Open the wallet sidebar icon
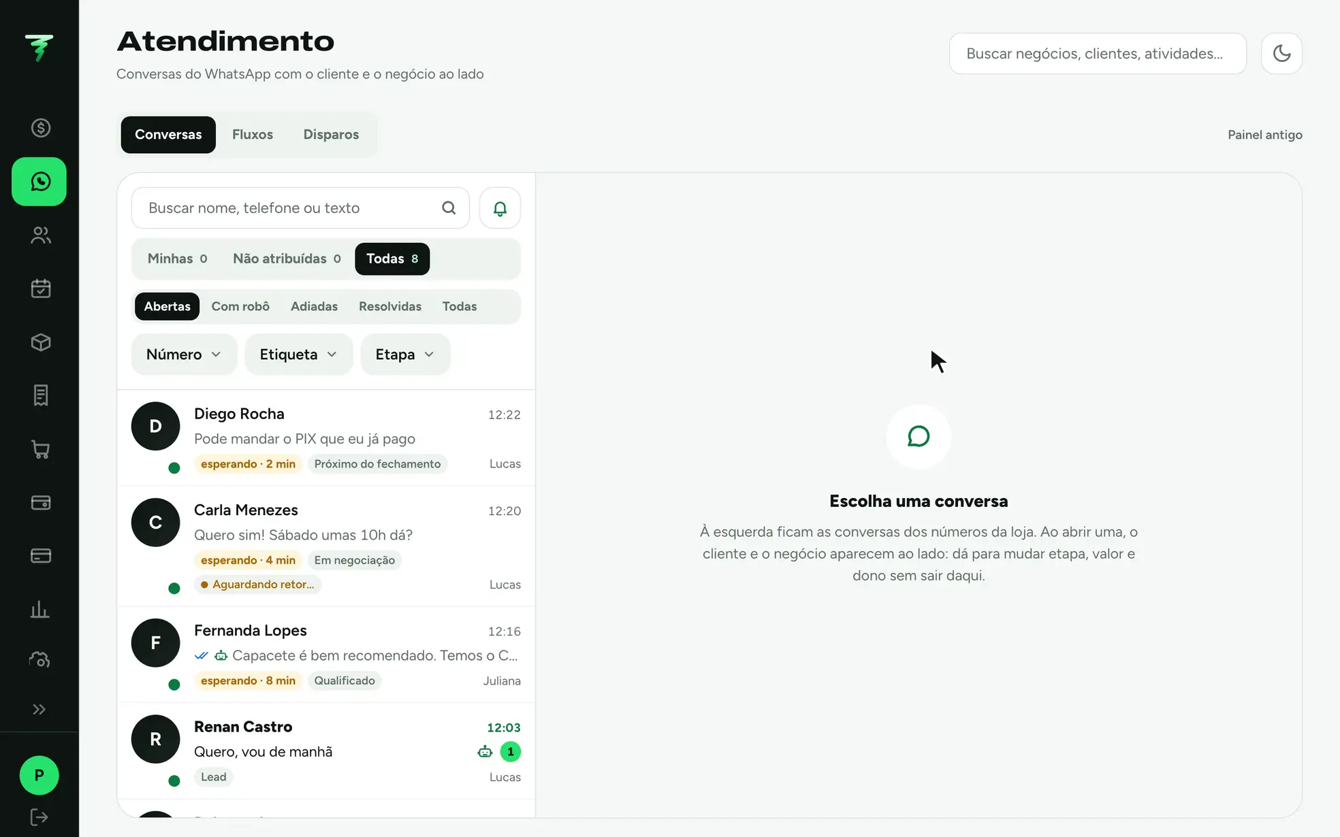The height and width of the screenshot is (837, 1340). [40, 503]
